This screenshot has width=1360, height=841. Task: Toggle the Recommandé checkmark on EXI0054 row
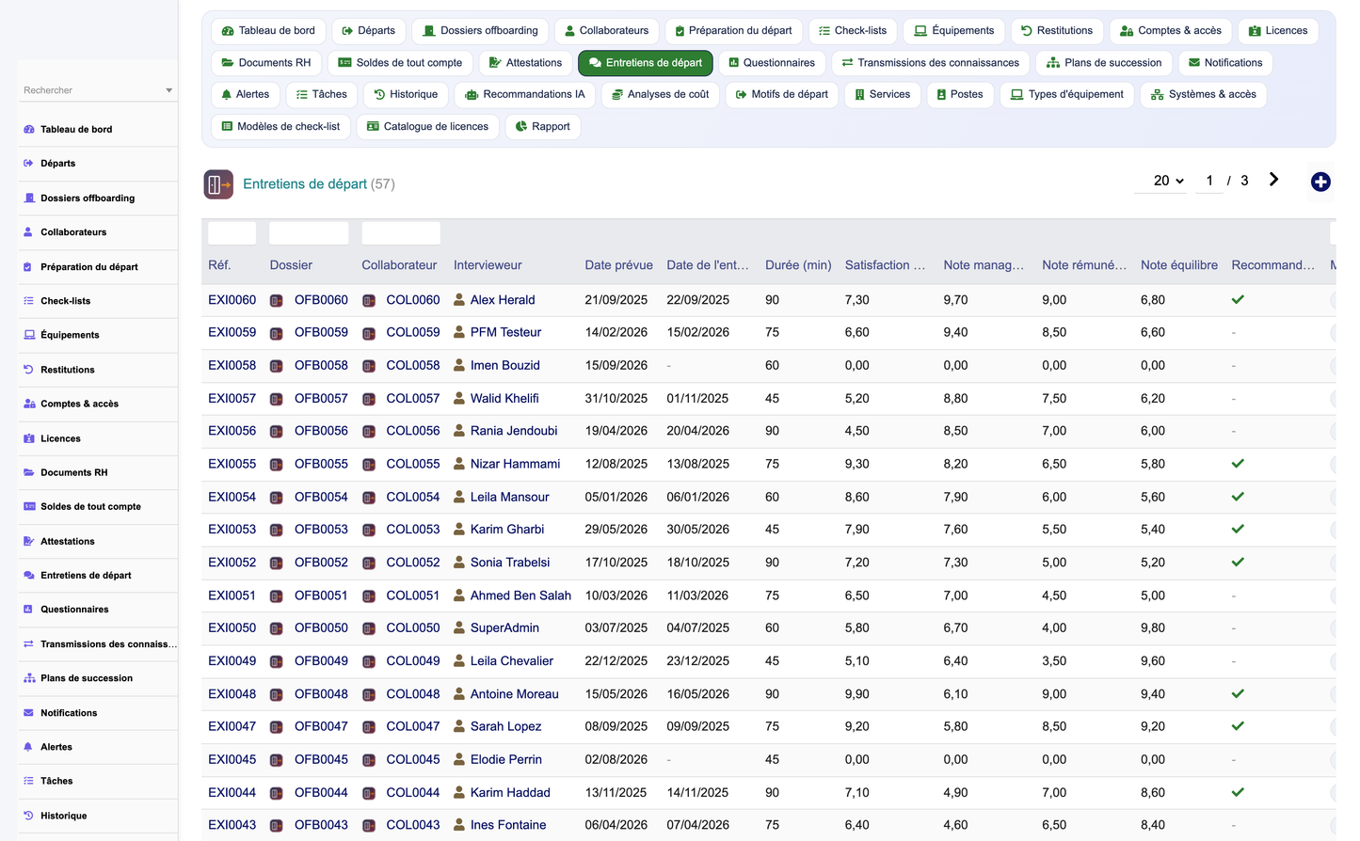1238,497
